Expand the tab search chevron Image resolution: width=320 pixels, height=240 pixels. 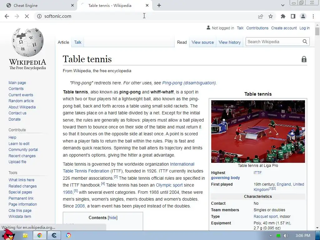[282, 6]
